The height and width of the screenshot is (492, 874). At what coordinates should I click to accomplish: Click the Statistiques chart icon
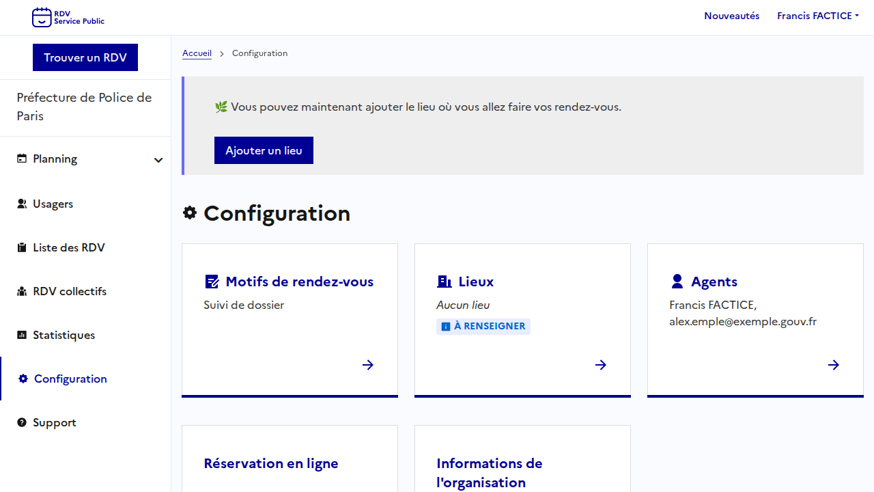pyautogui.click(x=22, y=335)
